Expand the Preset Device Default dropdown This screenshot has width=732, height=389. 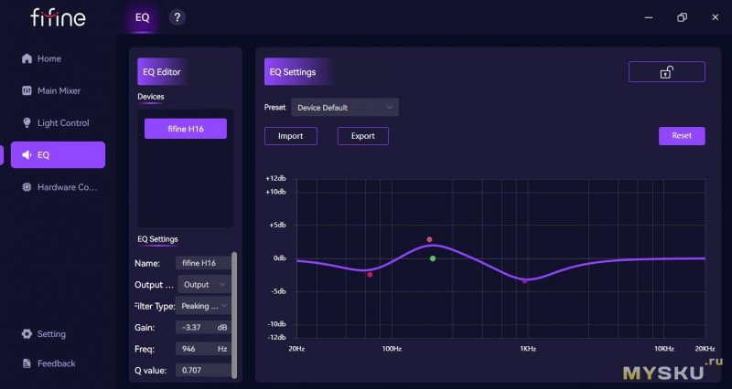point(345,108)
